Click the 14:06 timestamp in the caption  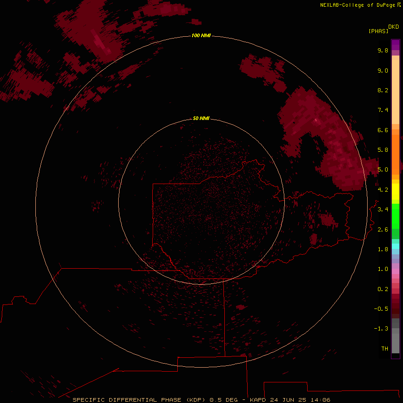320,400
